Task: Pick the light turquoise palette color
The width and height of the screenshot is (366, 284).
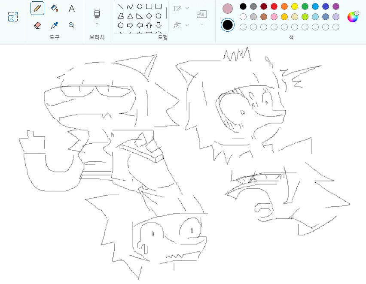Action: pyautogui.click(x=315, y=17)
